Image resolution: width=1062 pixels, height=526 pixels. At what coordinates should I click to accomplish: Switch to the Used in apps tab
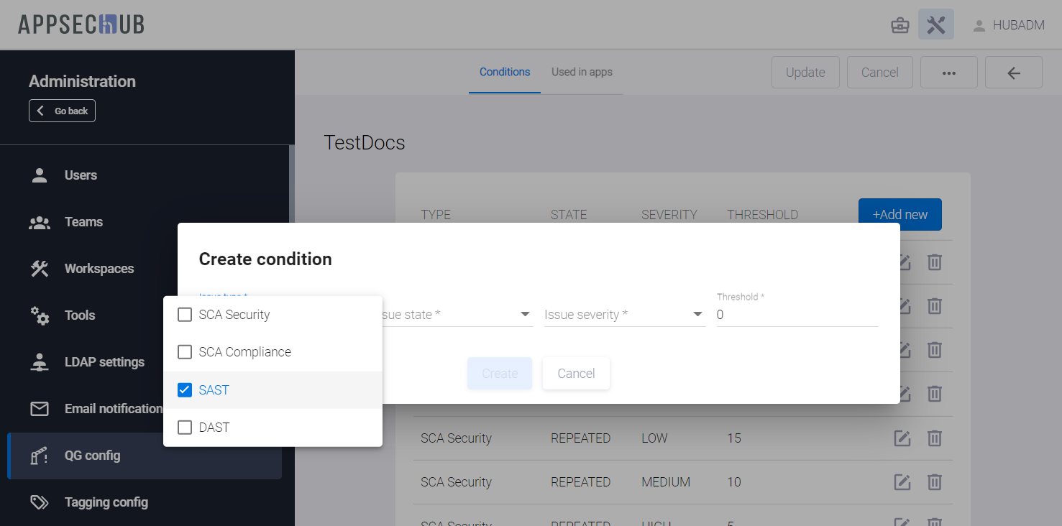coord(582,72)
